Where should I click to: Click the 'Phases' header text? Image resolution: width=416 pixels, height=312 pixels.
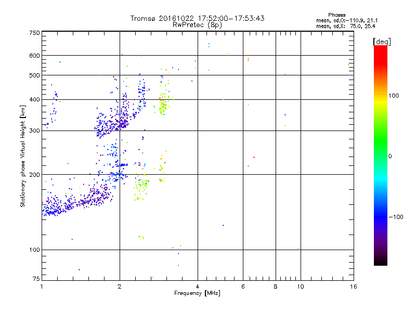coord(336,15)
